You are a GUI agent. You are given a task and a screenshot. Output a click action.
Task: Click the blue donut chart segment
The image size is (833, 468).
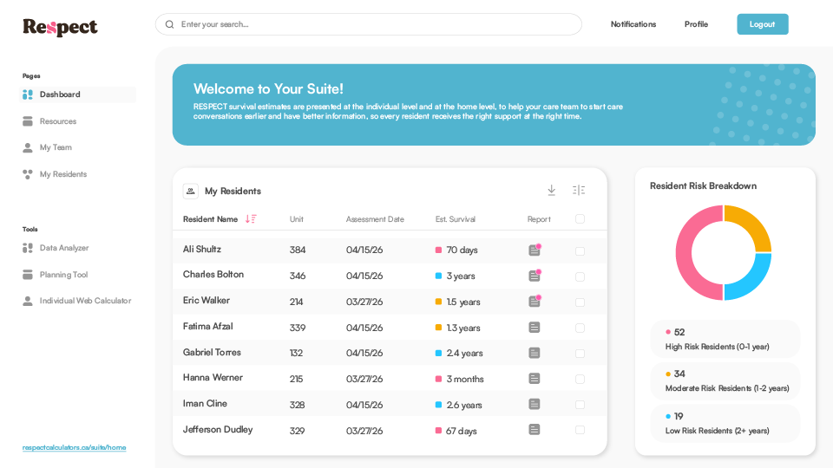(x=754, y=281)
